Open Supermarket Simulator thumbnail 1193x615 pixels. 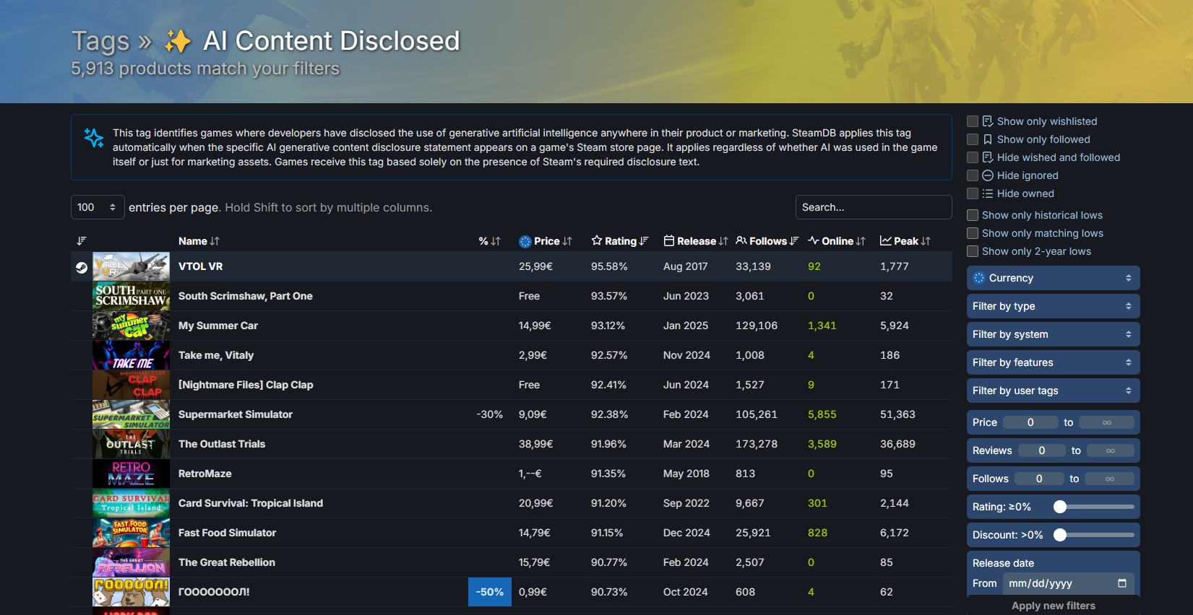point(131,414)
